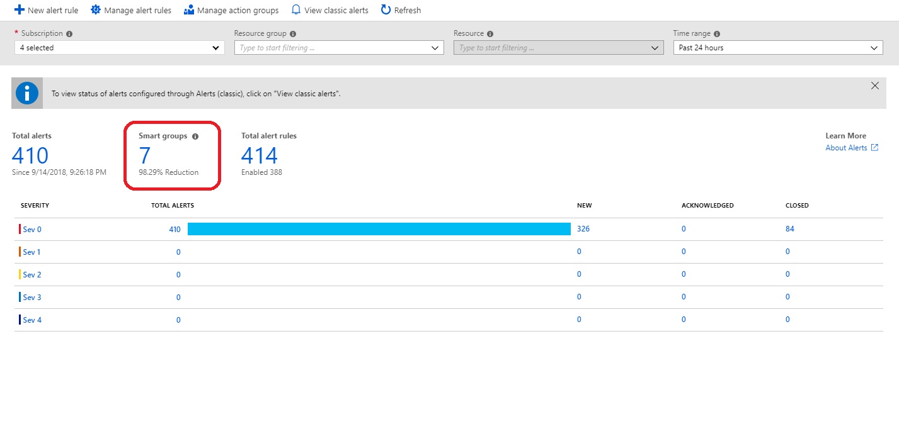Click Sev 4 Closed value 0
Viewport: 899px width, 429px height.
click(x=787, y=320)
